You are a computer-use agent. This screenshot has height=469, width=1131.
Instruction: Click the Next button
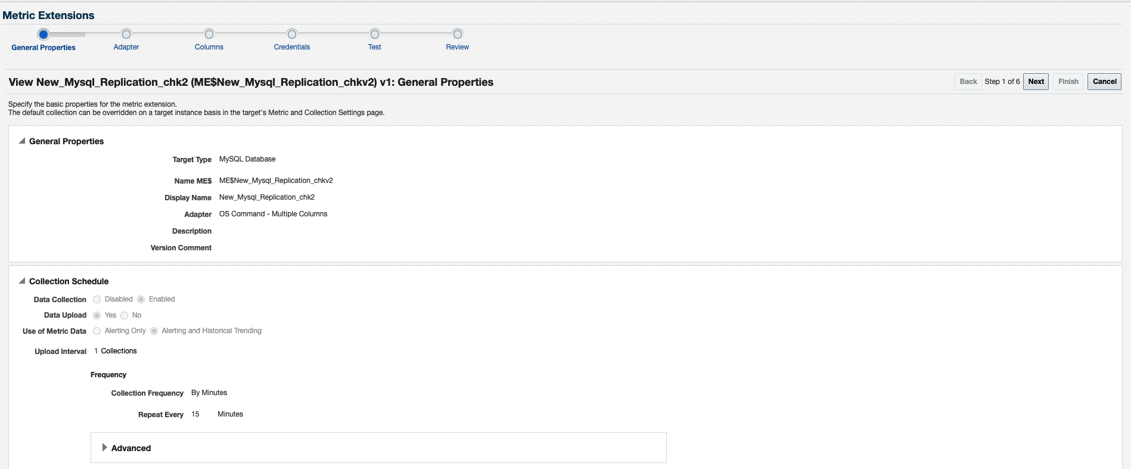coord(1036,82)
